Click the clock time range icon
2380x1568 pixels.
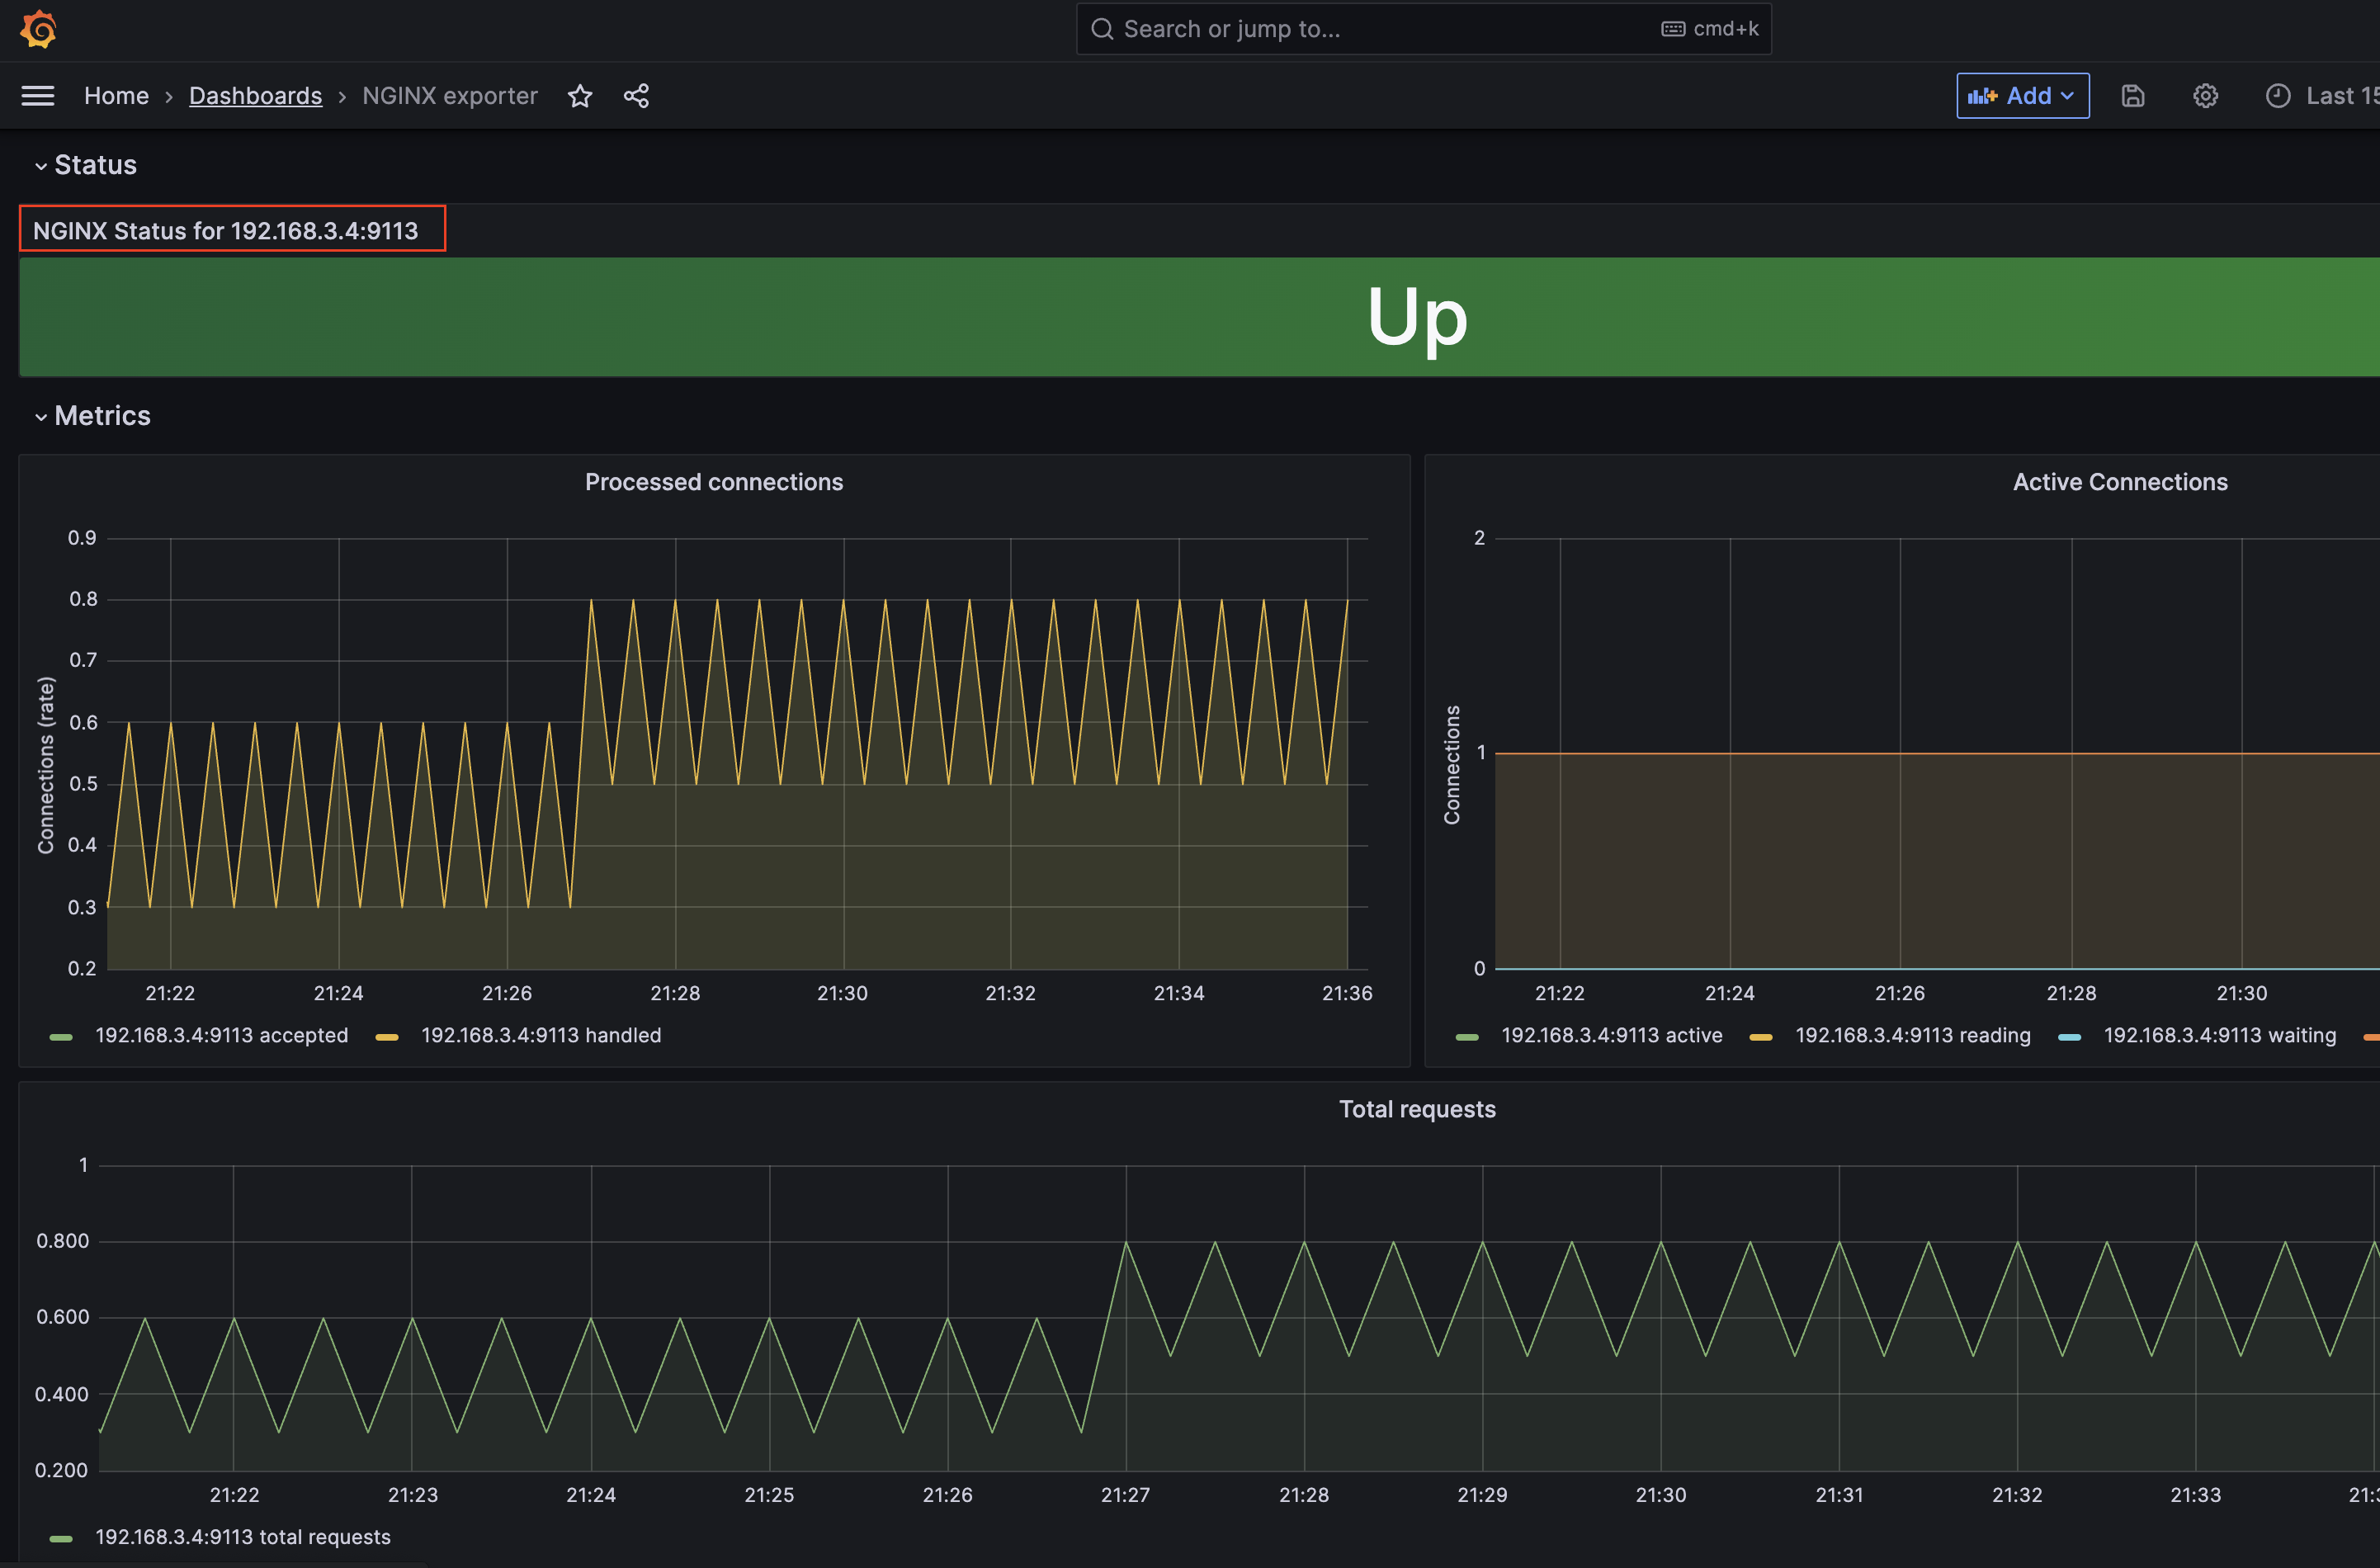(2278, 96)
